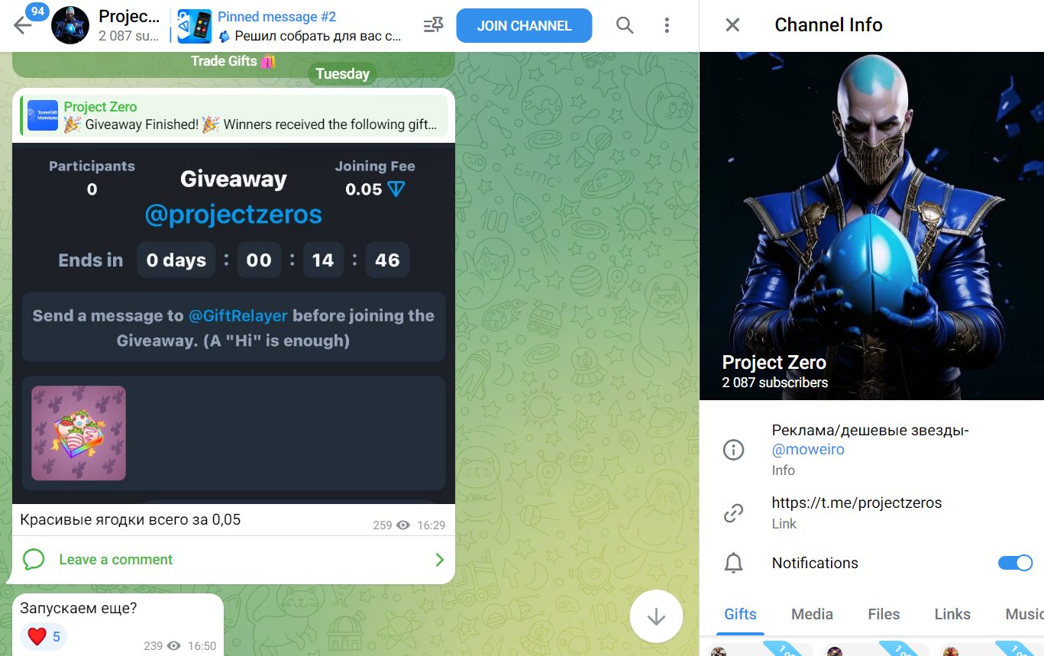React with the heart on Запускаем еще?
This screenshot has width=1044, height=656.
44,636
